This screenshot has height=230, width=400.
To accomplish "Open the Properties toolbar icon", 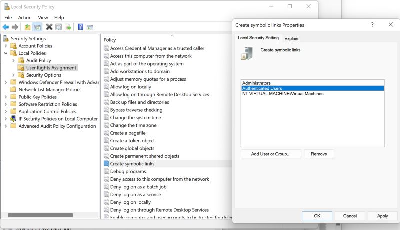I will [x=58, y=27].
